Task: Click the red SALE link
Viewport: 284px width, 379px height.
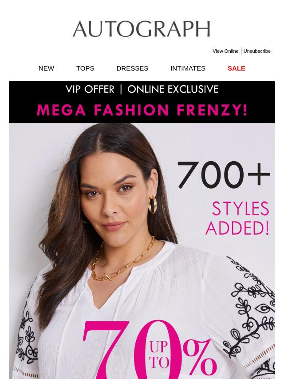Action: 236,68
